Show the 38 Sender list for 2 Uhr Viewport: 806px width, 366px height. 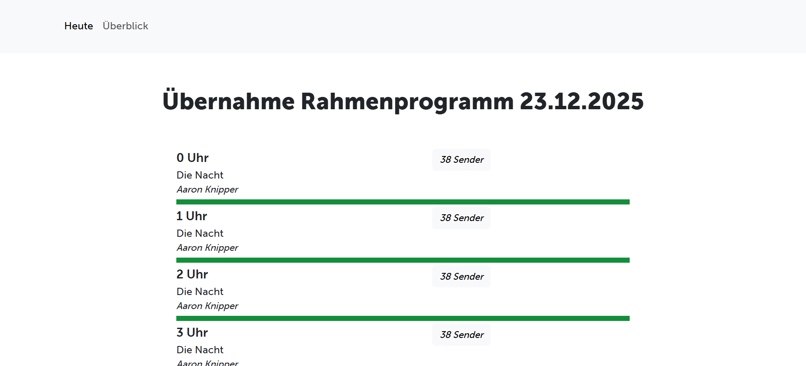click(461, 276)
